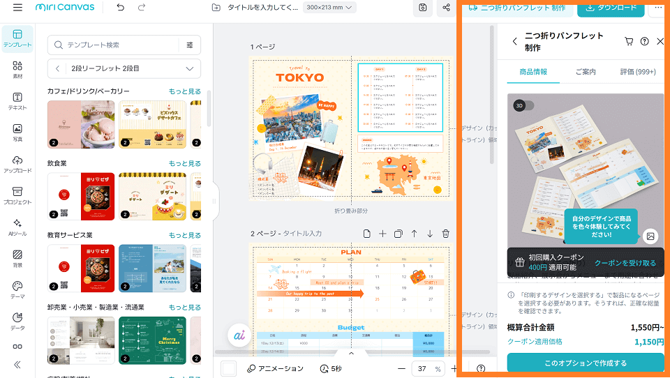Open the shopping cart icon in print panel
670x378 pixels.
click(x=629, y=42)
